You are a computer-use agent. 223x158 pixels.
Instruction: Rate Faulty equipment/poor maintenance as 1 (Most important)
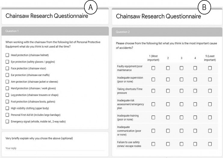(x=153, y=68)
